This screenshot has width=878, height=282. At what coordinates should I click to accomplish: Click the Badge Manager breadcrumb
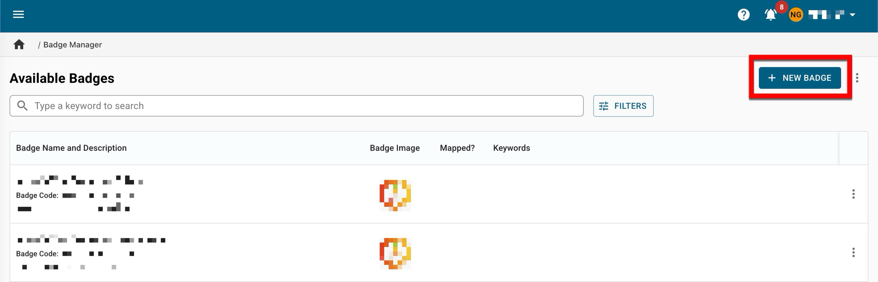pyautogui.click(x=72, y=45)
